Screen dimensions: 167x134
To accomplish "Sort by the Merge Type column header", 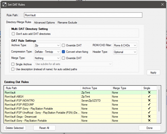I will [x=126, y=88].
